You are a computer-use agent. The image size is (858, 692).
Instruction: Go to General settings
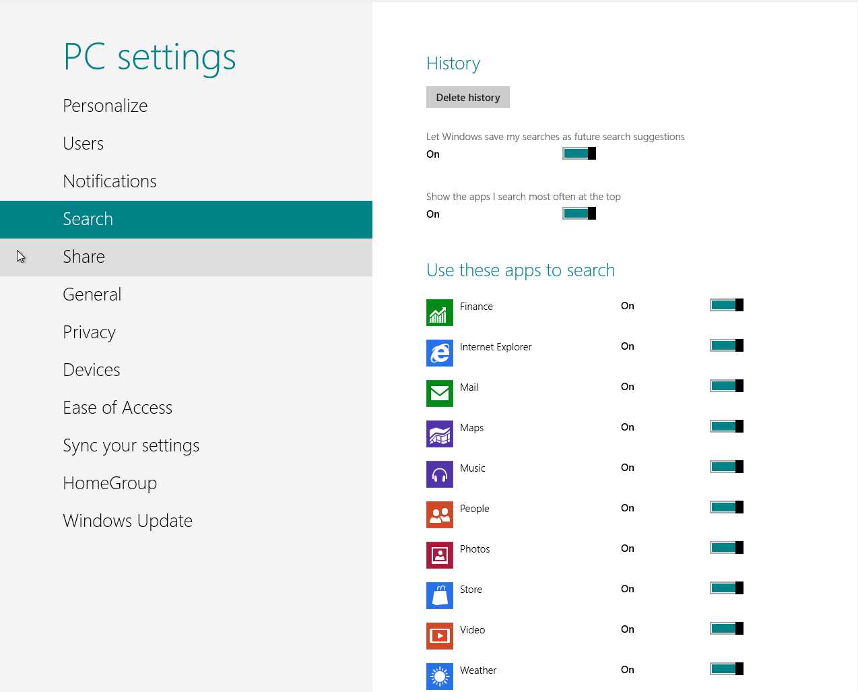click(x=186, y=294)
